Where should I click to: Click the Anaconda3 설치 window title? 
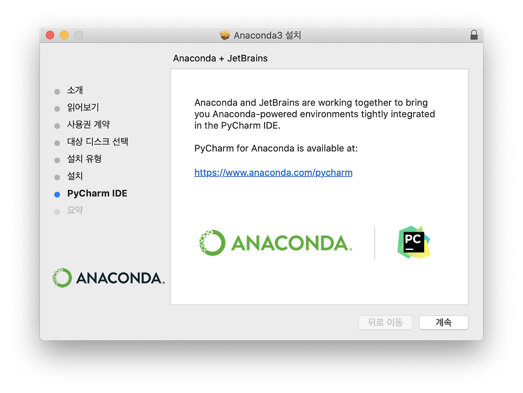coord(267,35)
